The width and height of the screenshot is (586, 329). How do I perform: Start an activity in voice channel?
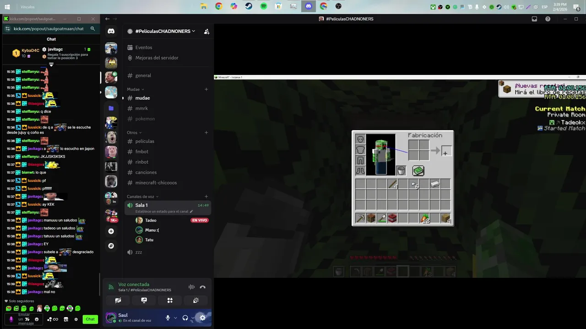click(x=170, y=300)
